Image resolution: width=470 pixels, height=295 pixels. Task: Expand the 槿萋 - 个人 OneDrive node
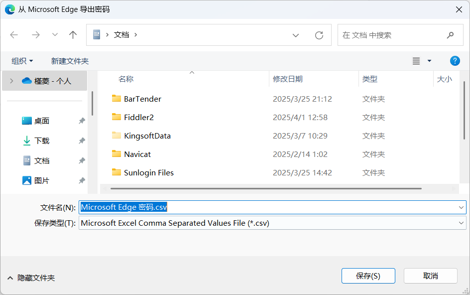[x=11, y=81]
